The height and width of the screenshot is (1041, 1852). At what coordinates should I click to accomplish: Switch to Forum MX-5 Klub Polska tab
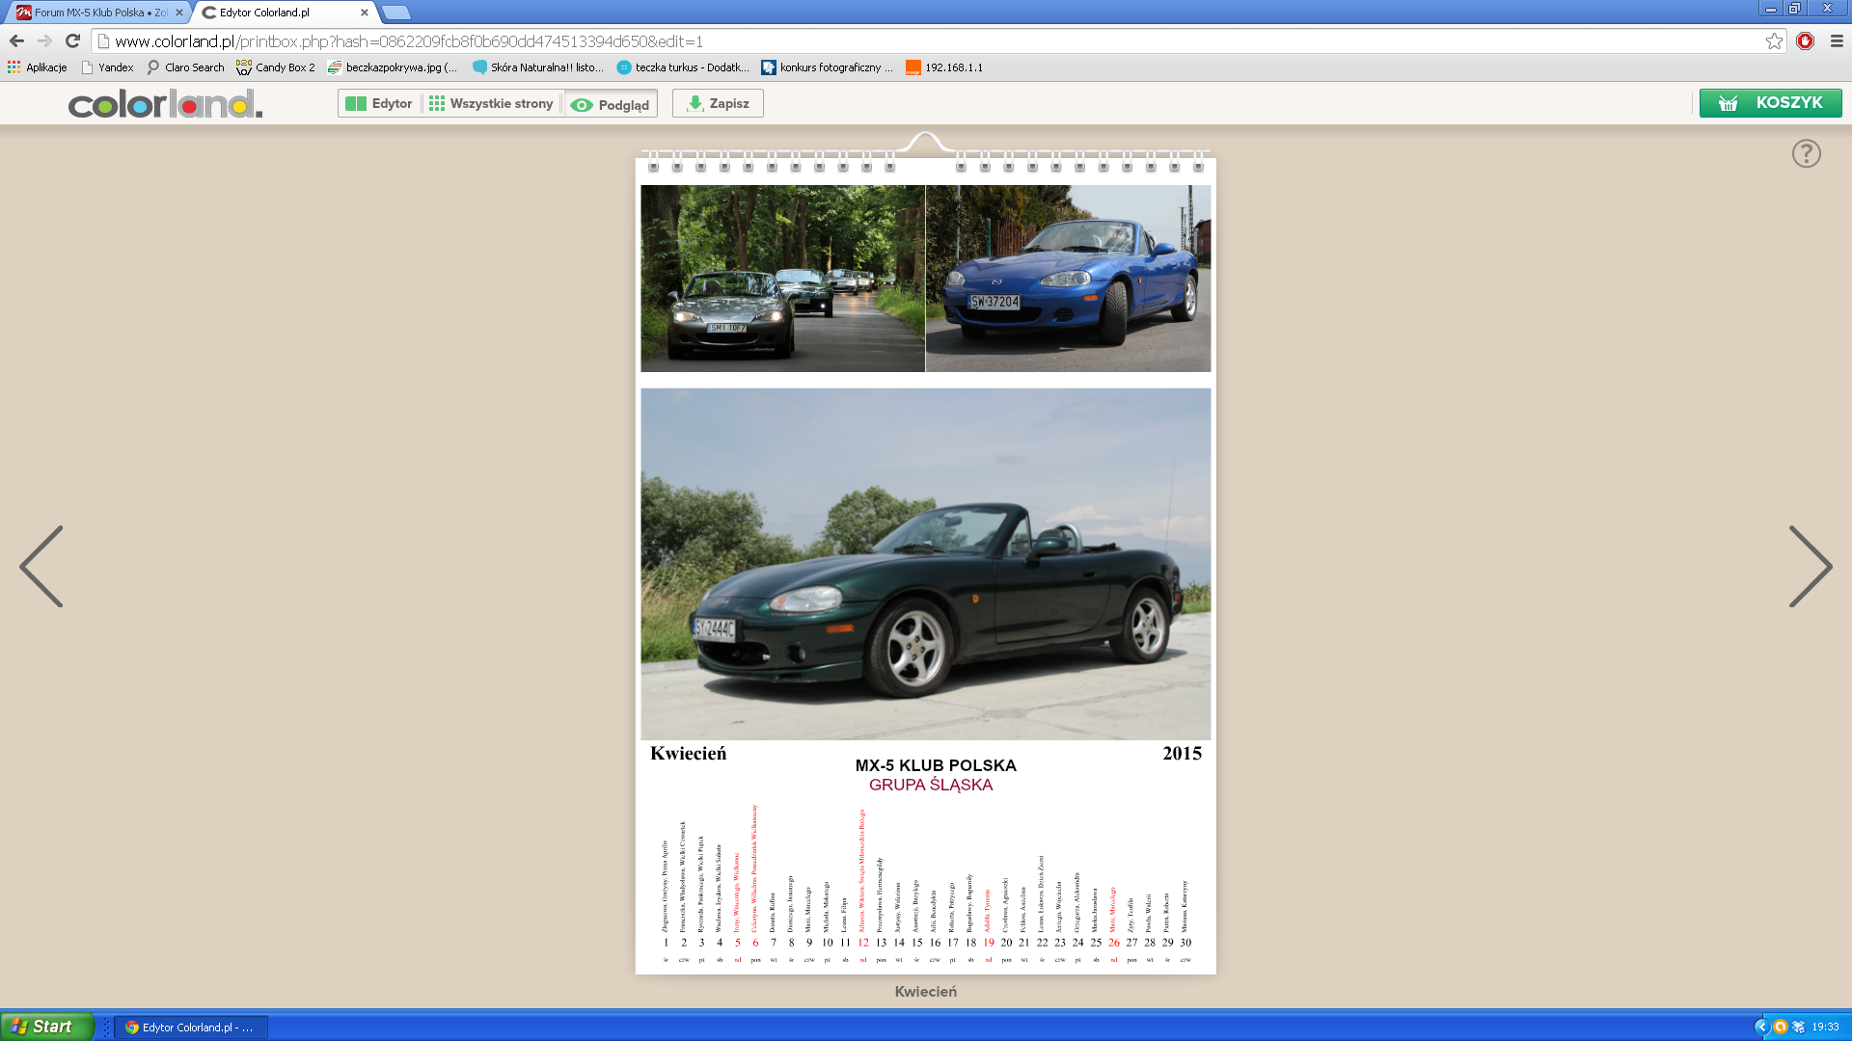tap(99, 13)
